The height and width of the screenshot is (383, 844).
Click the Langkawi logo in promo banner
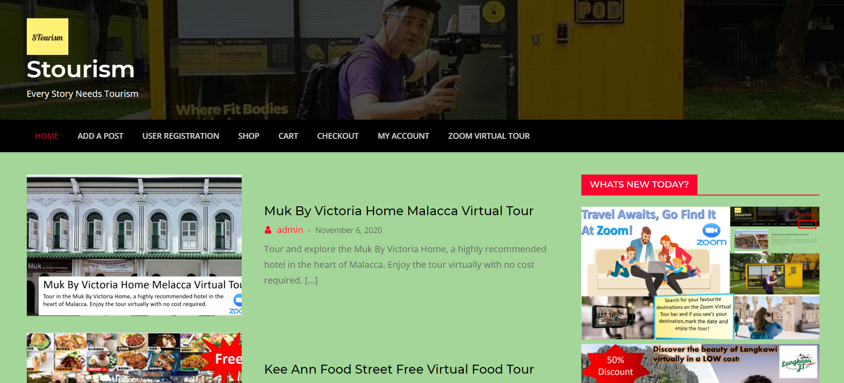click(x=798, y=362)
